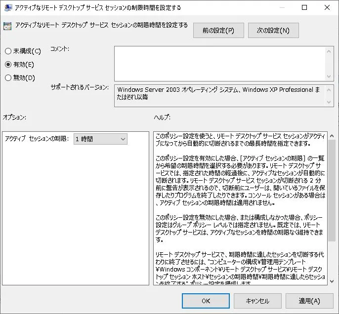Maximize the policy dialog window
This screenshot has height=314, width=339.
(x=304, y=7)
